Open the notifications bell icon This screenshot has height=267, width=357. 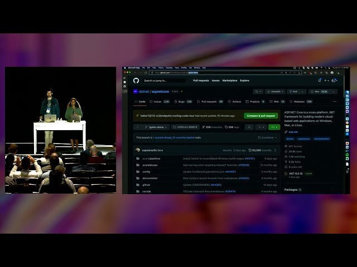point(320,80)
